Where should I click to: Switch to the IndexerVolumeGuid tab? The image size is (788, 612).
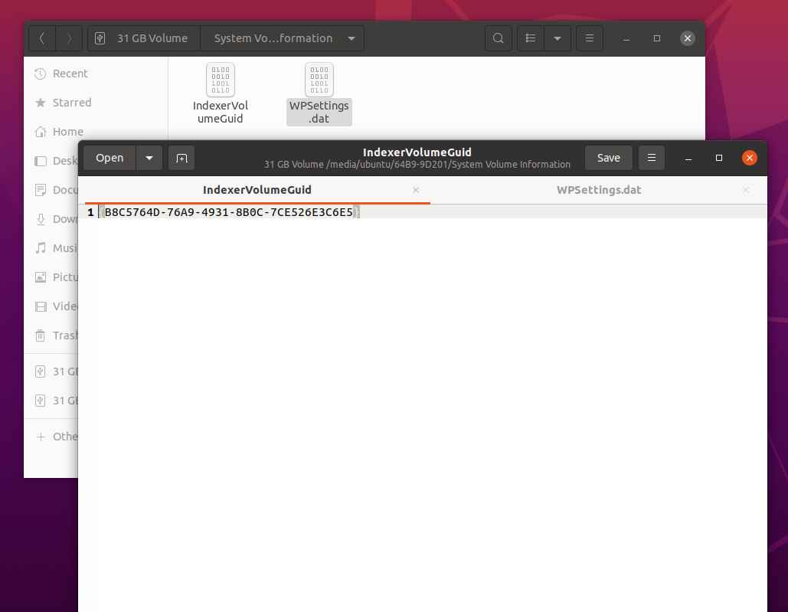pyautogui.click(x=257, y=190)
